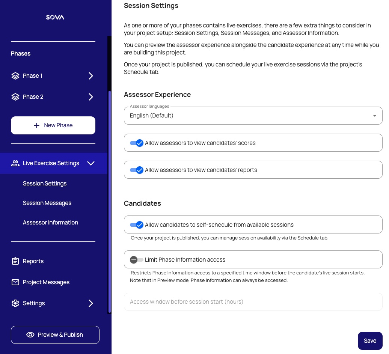Expand the Settings menu chevron

[x=90, y=303]
